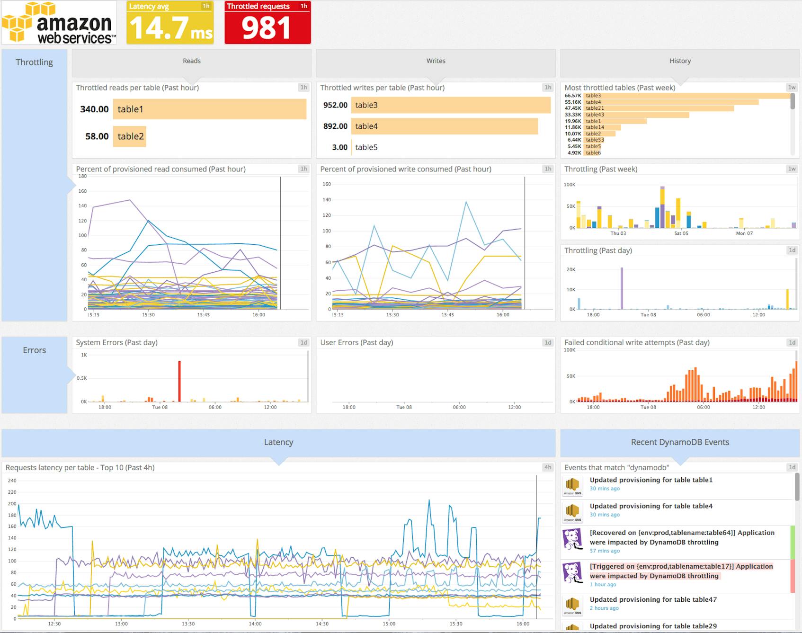Image resolution: width=802 pixels, height=633 pixels.
Task: Click Amazon SNS icon on table47 event
Action: coord(573,605)
